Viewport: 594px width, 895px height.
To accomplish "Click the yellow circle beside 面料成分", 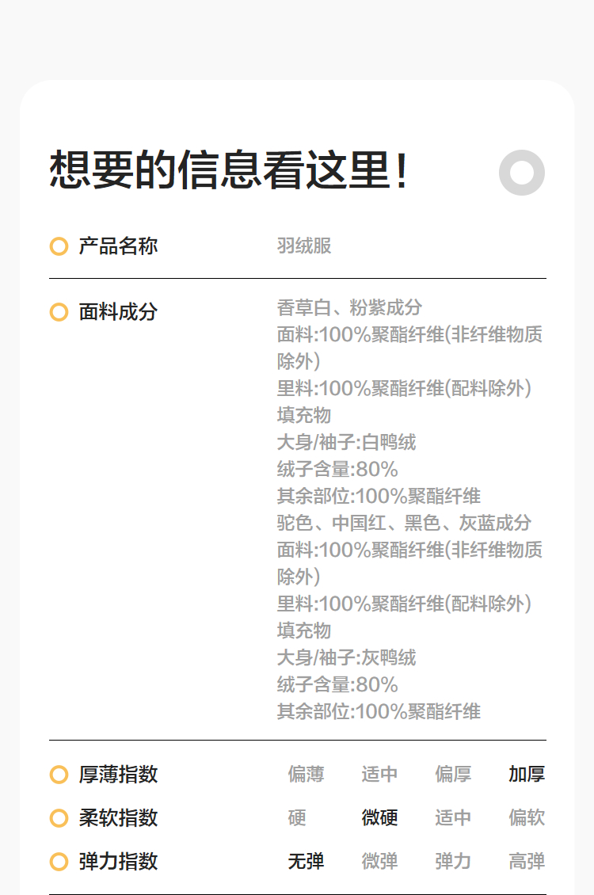I will click(59, 312).
